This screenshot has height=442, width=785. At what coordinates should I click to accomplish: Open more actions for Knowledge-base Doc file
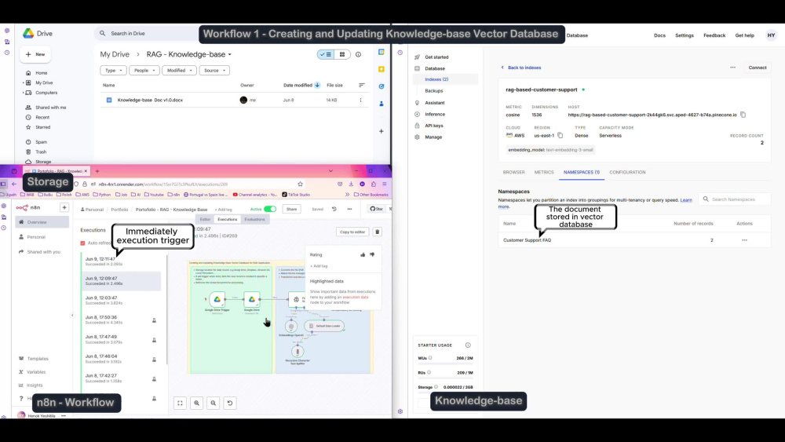click(x=360, y=100)
